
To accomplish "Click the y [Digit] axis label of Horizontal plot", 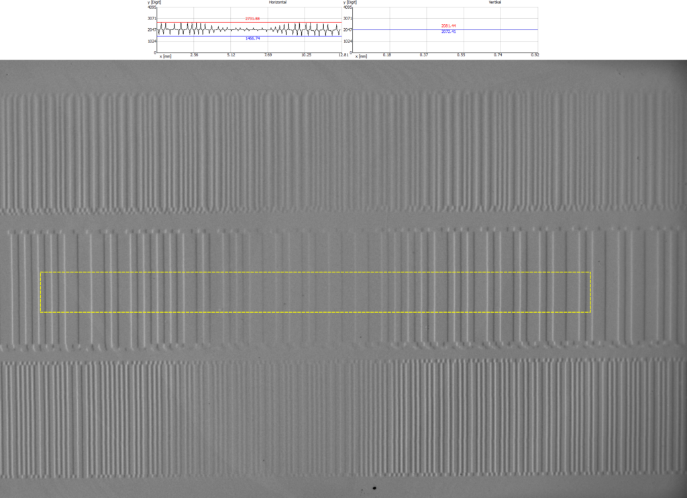I will pyautogui.click(x=154, y=2).
